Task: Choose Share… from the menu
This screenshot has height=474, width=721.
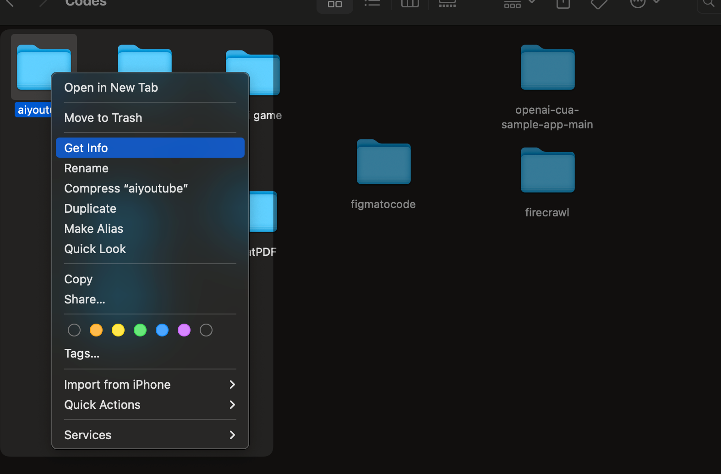Action: pyautogui.click(x=150, y=299)
